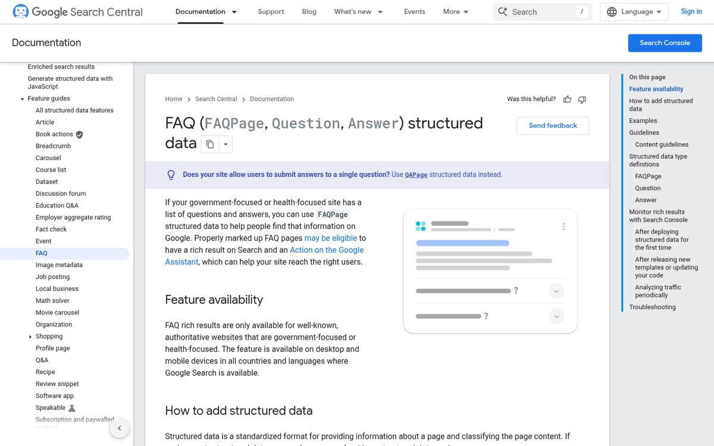Collapse the sidebar with the circular arrow control
The width and height of the screenshot is (714, 446).
coord(119,428)
